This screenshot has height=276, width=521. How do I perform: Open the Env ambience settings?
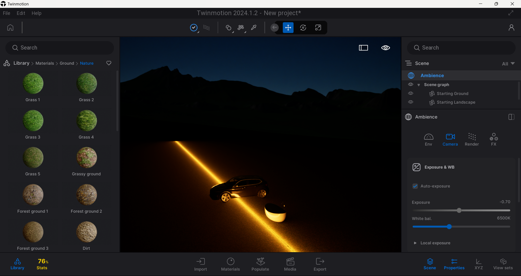click(x=428, y=140)
